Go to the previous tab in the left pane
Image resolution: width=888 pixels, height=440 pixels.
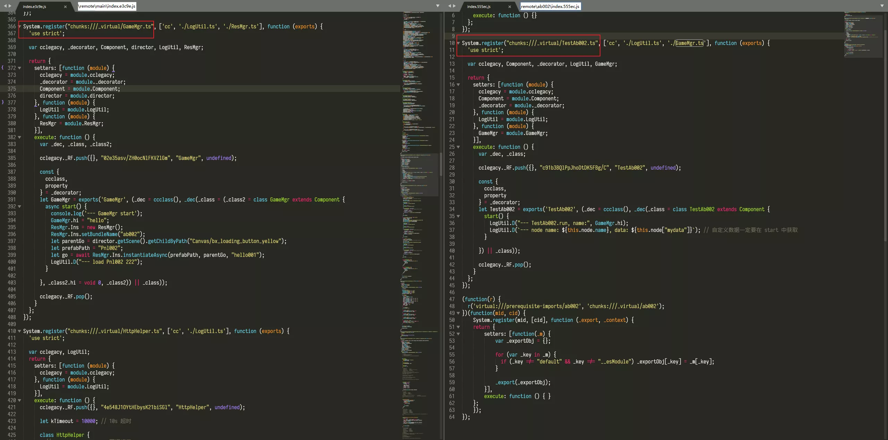(5, 6)
